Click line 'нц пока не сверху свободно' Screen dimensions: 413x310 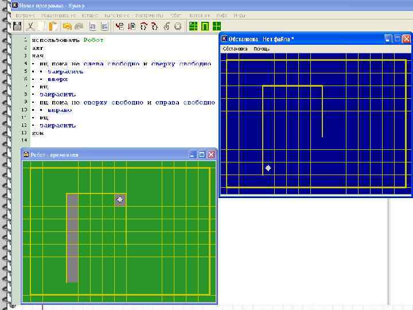tap(127, 102)
